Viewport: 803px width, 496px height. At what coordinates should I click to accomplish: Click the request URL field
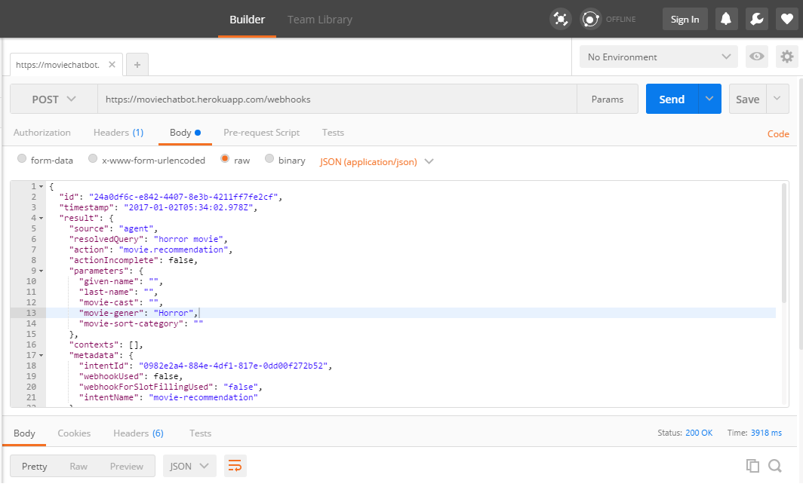pos(337,99)
